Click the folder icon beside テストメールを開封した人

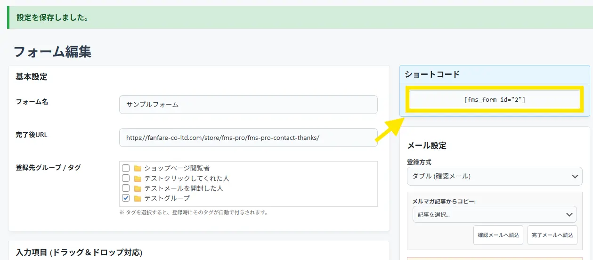pos(138,188)
